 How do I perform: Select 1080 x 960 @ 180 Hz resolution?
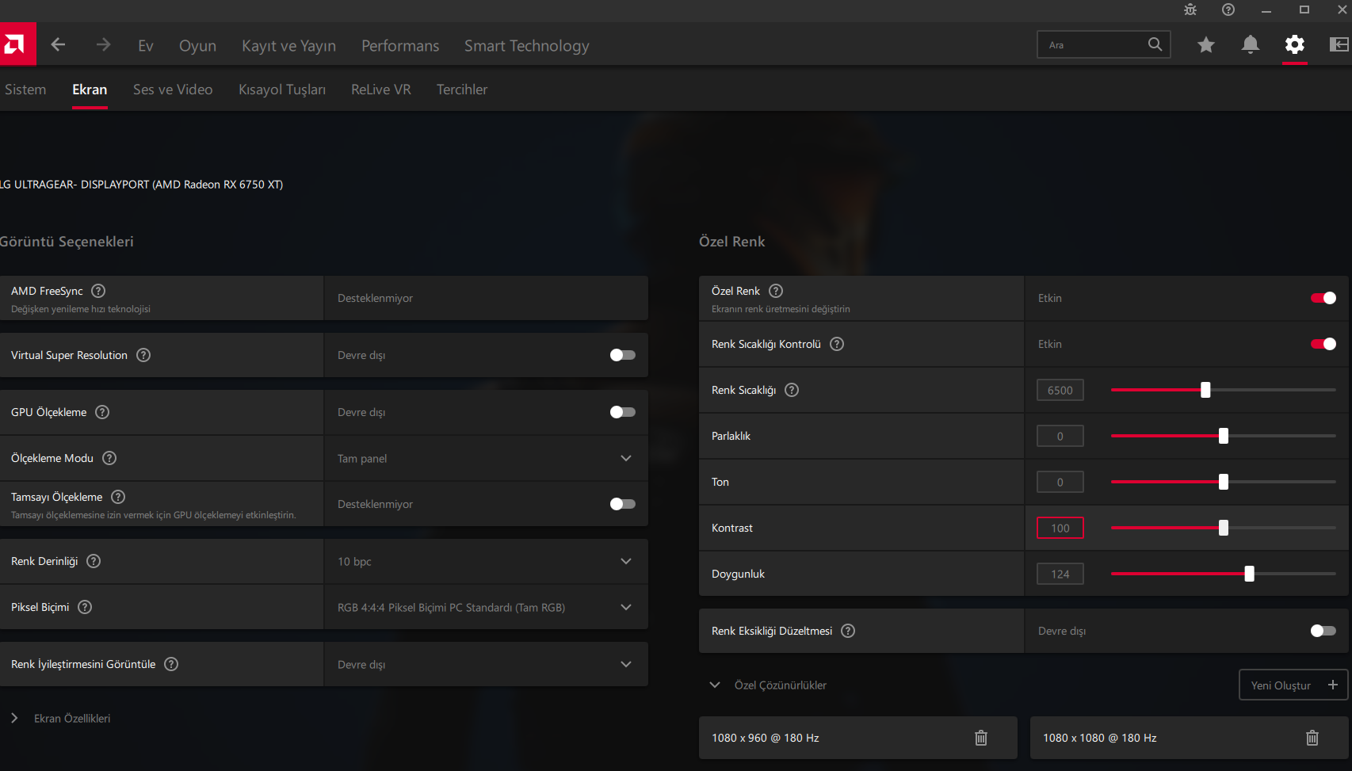(858, 738)
